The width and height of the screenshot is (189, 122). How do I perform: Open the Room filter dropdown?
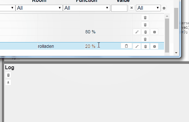[x=39, y=8]
